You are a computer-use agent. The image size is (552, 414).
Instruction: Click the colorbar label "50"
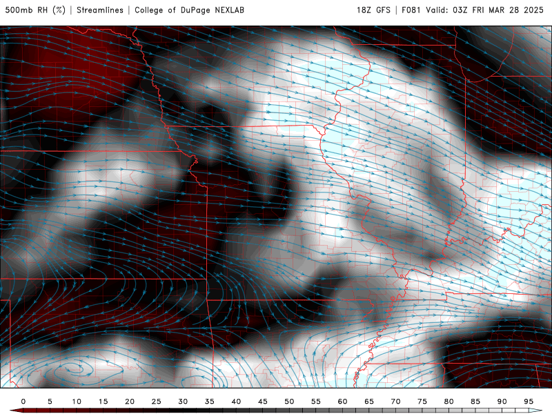pyautogui.click(x=289, y=402)
